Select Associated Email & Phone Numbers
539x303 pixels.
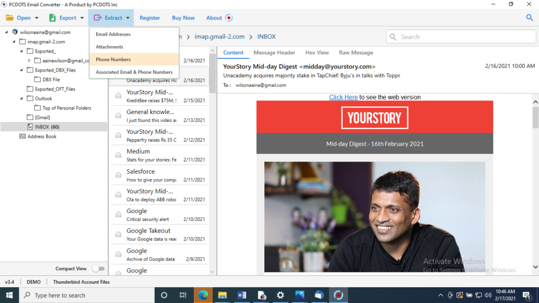point(134,72)
